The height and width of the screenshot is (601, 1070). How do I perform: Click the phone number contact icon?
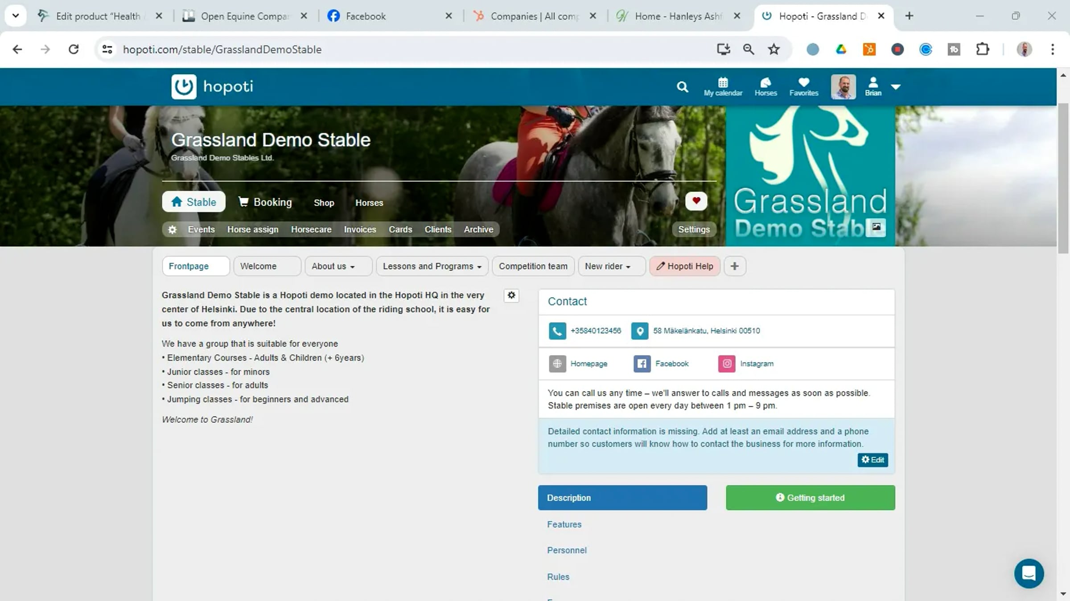[557, 331]
